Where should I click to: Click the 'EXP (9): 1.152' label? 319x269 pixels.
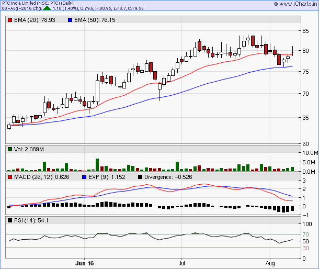pyautogui.click(x=107, y=177)
